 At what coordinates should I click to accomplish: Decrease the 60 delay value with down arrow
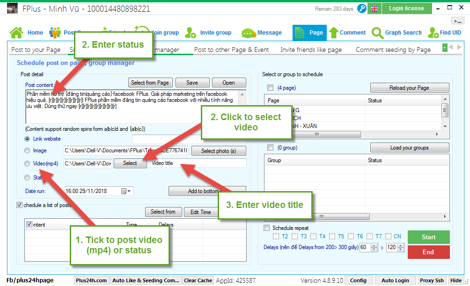coord(374,250)
